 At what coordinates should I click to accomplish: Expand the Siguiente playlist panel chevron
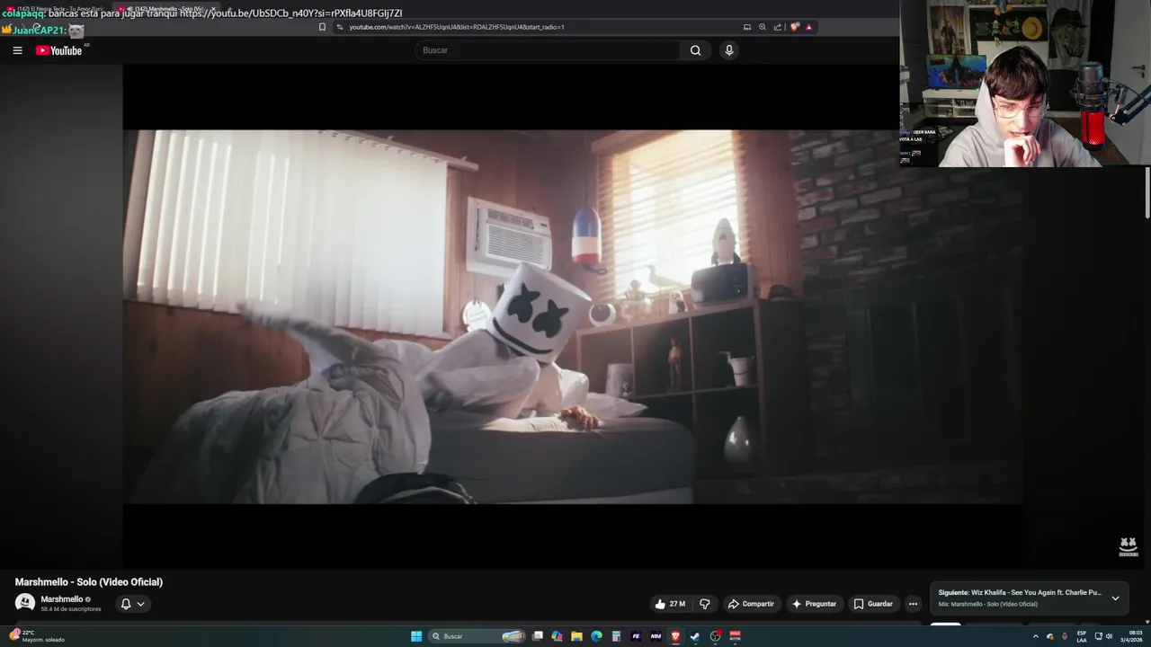click(1115, 598)
